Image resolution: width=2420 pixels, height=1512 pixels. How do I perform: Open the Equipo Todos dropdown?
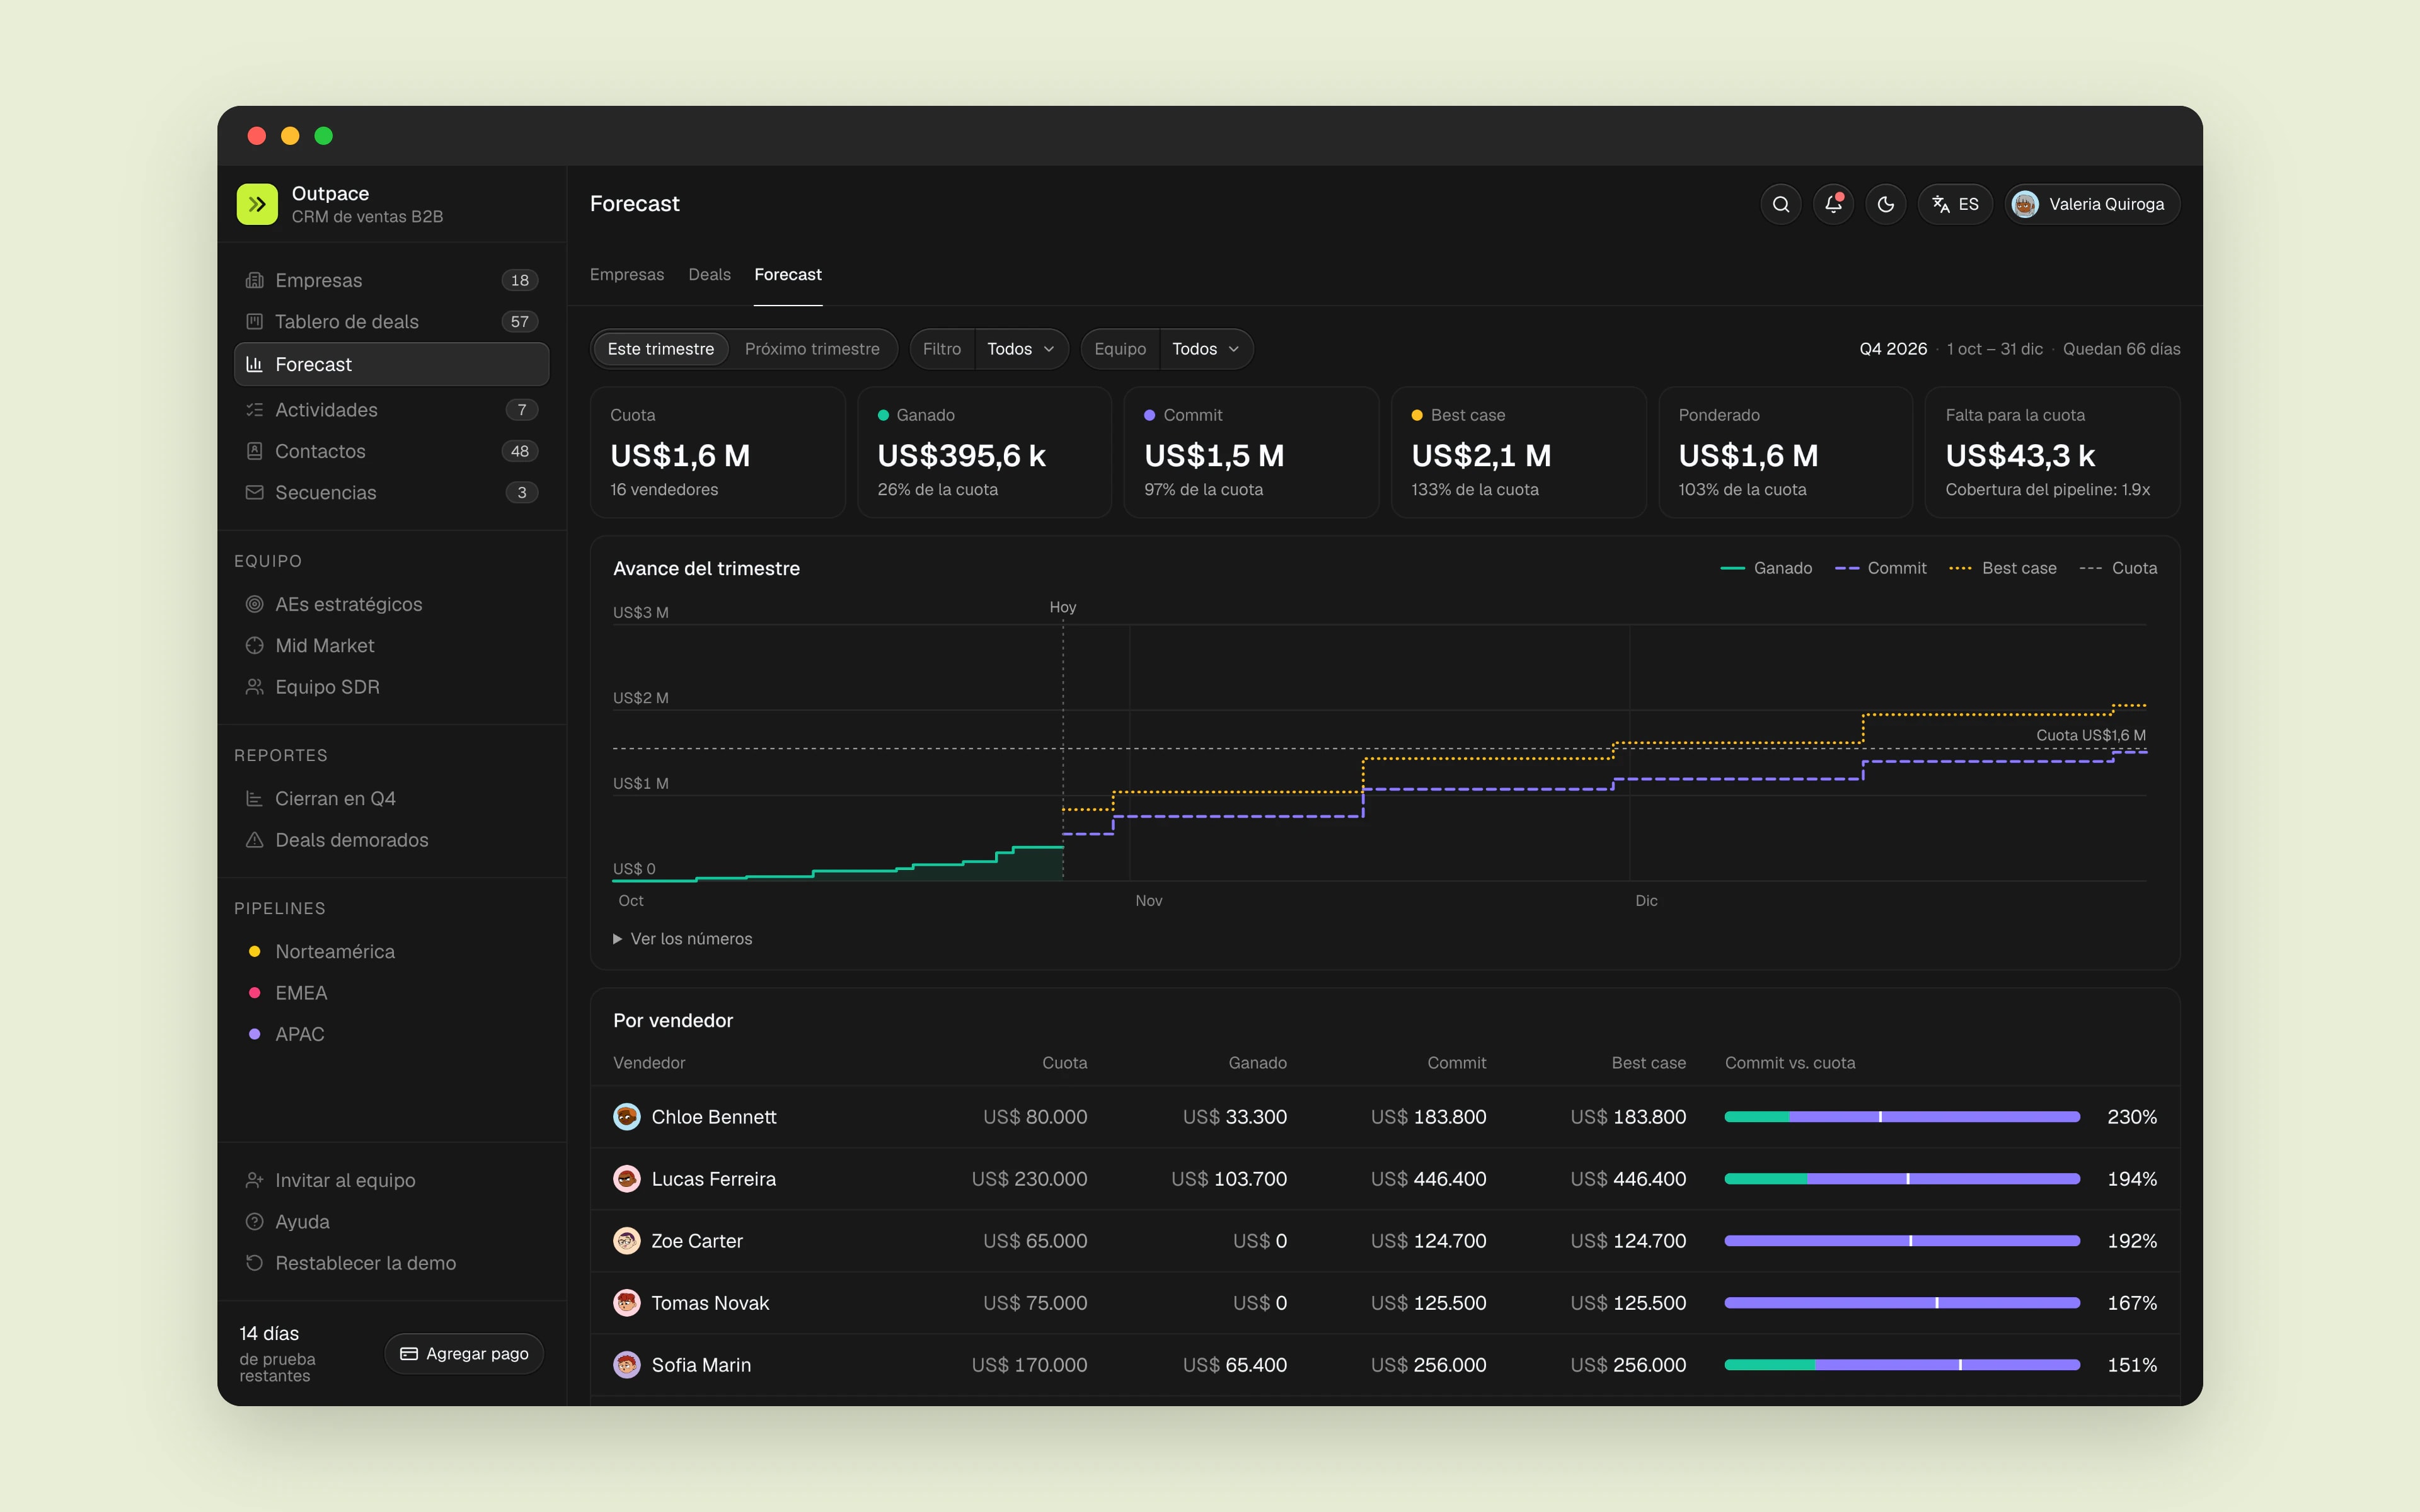pyautogui.click(x=1206, y=349)
